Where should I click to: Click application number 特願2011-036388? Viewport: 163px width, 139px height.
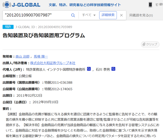(58, 83)
